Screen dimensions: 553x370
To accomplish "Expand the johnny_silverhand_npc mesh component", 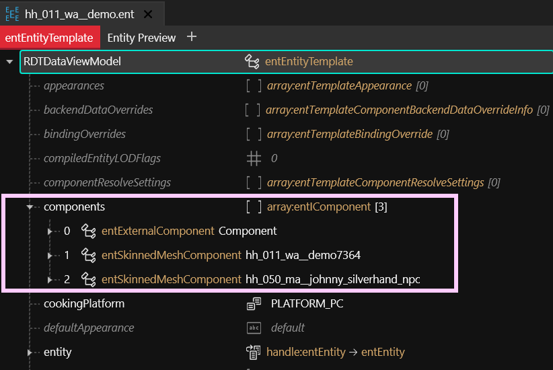I will click(x=50, y=280).
